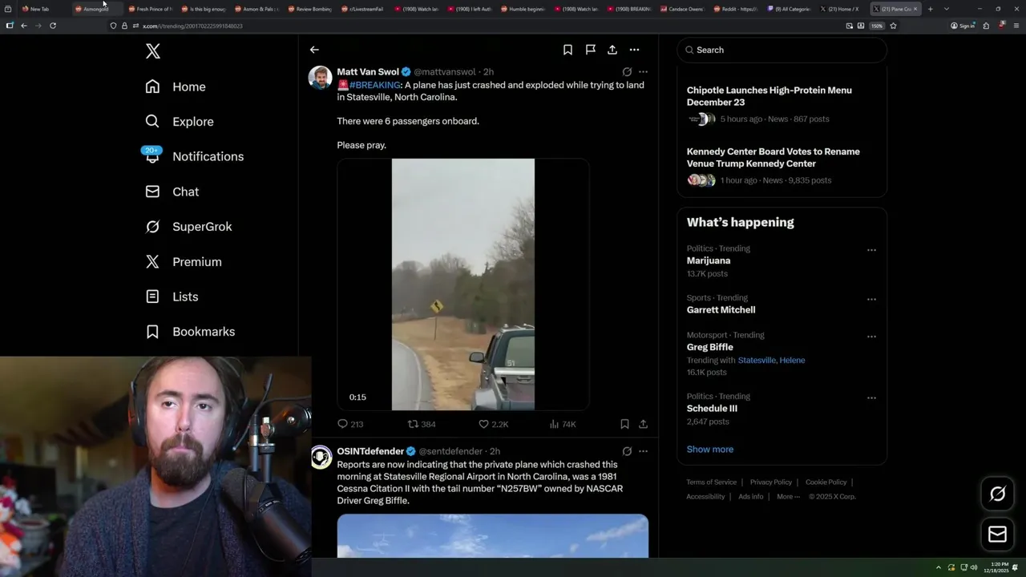Viewport: 1026px width, 577px height.
Task: Click the star to bookmark this page
Action: (893, 26)
